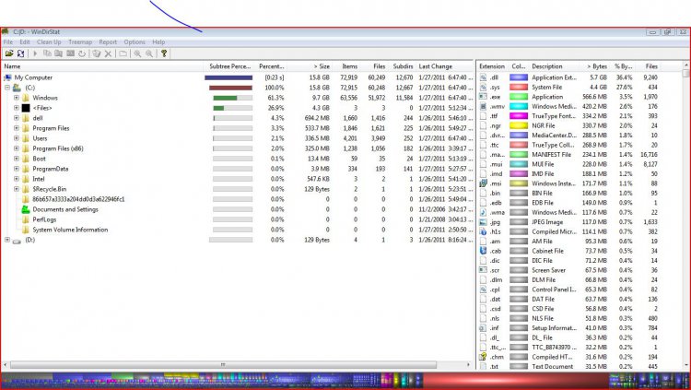Click the yellow .ngr color swatch
691x390 pixels.
pos(519,125)
